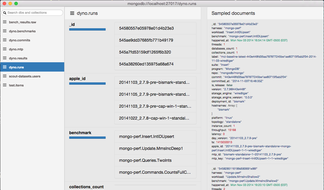Click the icon beside dyno.results
Screen dimensions: 324x190
pos(5,58)
